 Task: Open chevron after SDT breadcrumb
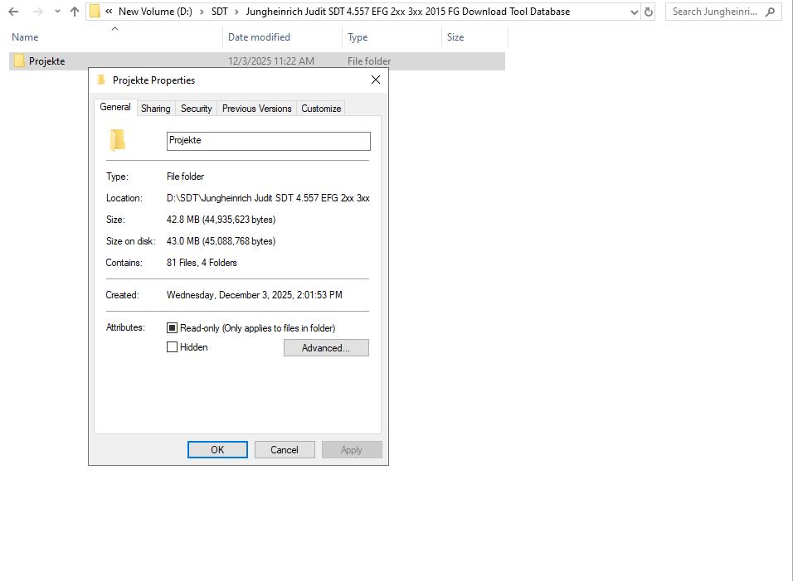click(236, 12)
